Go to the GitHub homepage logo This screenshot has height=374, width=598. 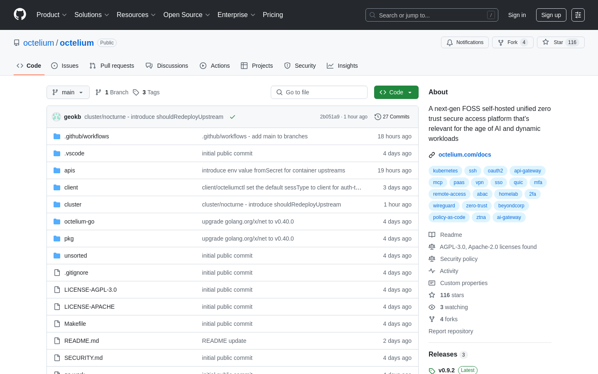pos(20,15)
